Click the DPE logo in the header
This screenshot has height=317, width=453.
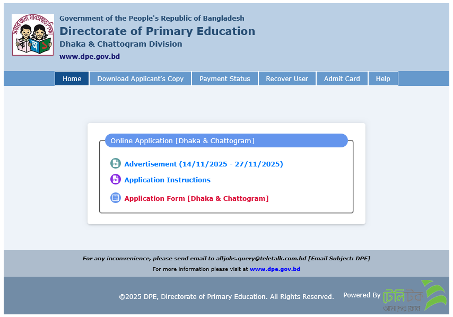tap(32, 33)
